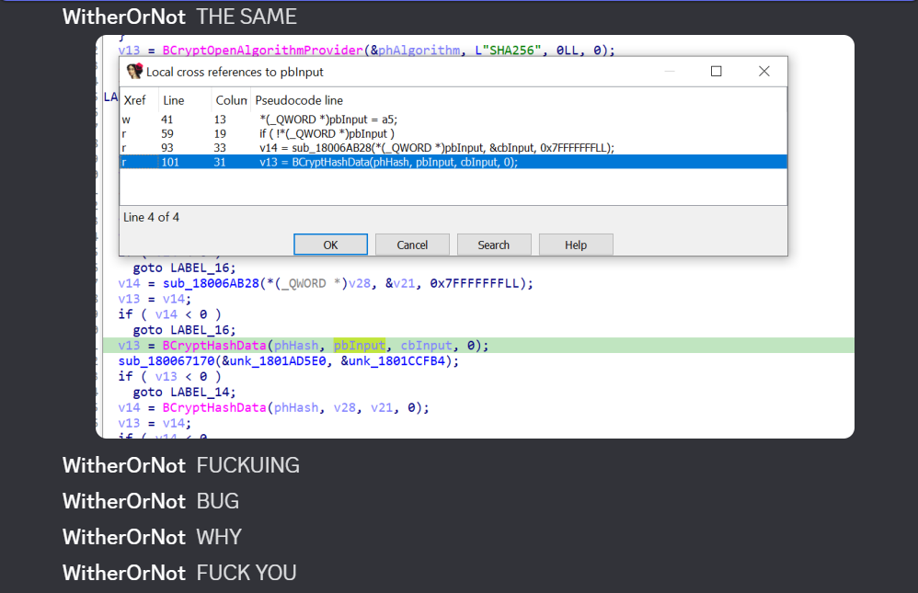Minimize the cross references dialog
Screen dimensions: 918x593
pyautogui.click(x=669, y=72)
